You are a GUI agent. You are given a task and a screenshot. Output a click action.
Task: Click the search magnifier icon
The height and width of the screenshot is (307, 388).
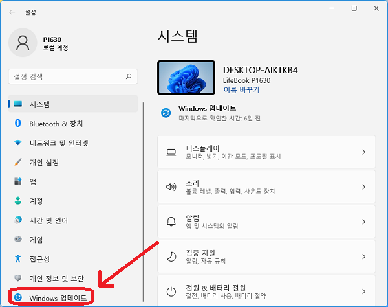129,76
